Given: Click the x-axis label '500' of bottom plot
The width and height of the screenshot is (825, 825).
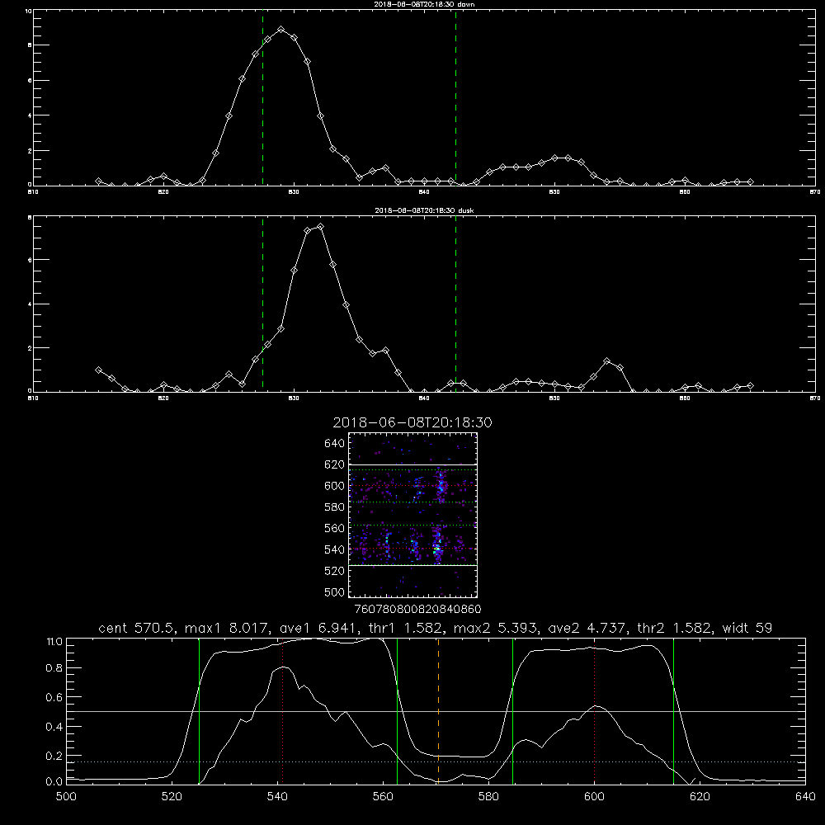Looking at the screenshot, I should [66, 797].
